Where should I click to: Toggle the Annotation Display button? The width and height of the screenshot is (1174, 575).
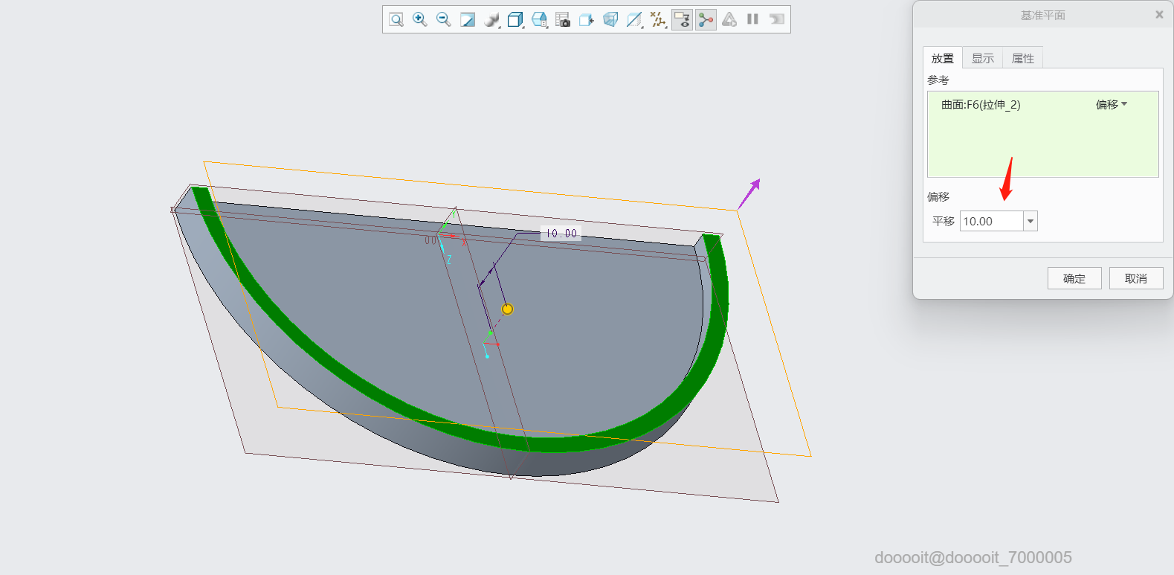682,19
